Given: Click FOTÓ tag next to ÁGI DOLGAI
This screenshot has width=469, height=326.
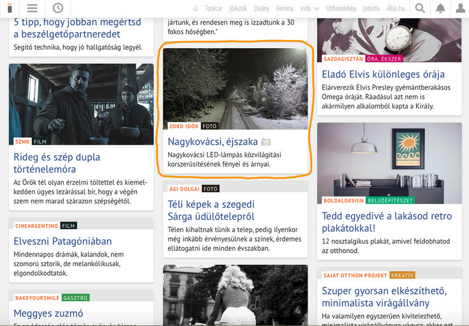Looking at the screenshot, I should pos(210,189).
